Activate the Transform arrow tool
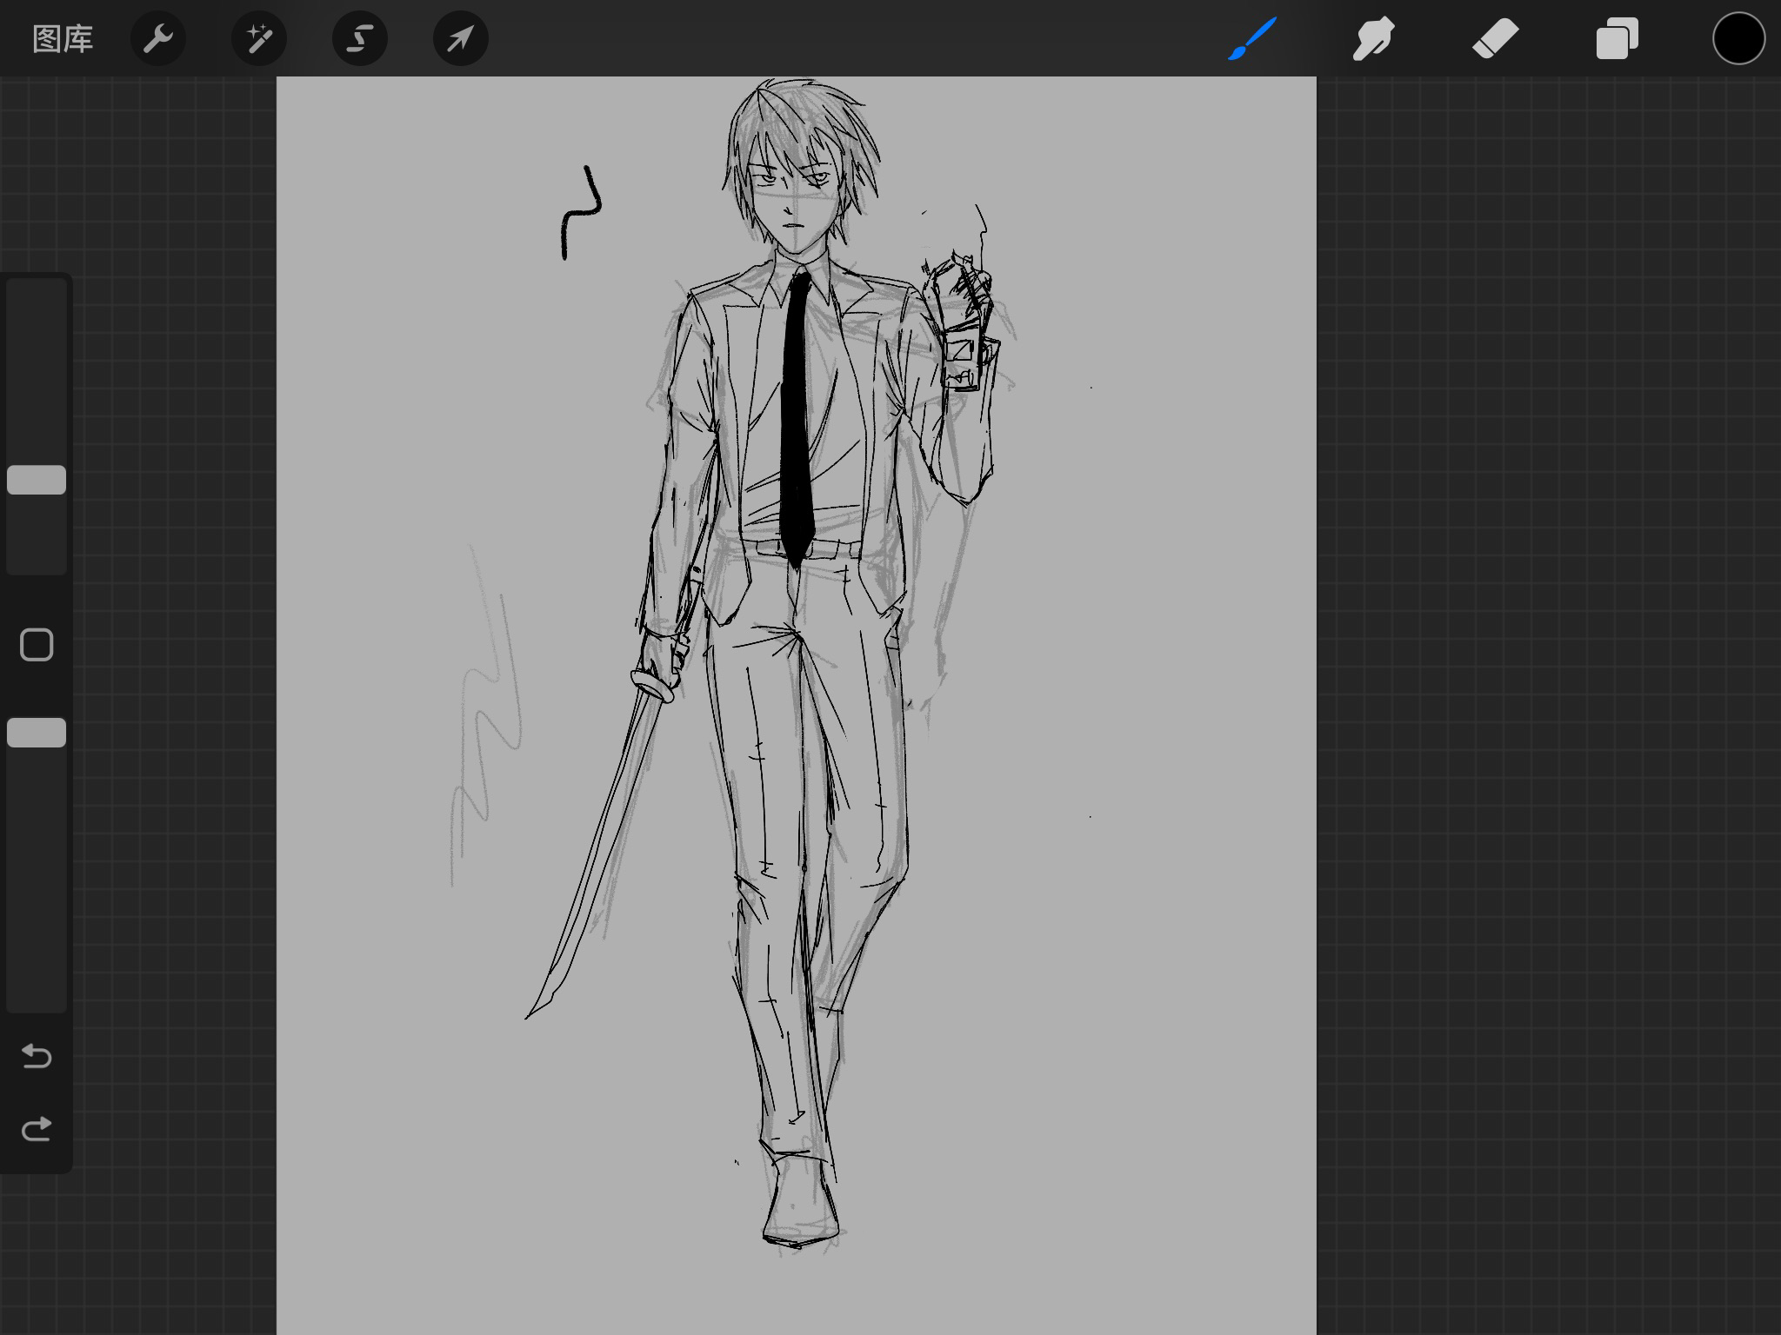 pyautogui.click(x=460, y=39)
